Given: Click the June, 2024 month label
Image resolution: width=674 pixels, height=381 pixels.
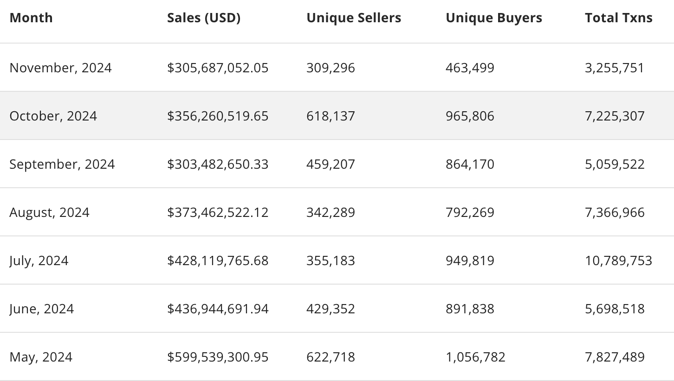Looking at the screenshot, I should (x=41, y=309).
